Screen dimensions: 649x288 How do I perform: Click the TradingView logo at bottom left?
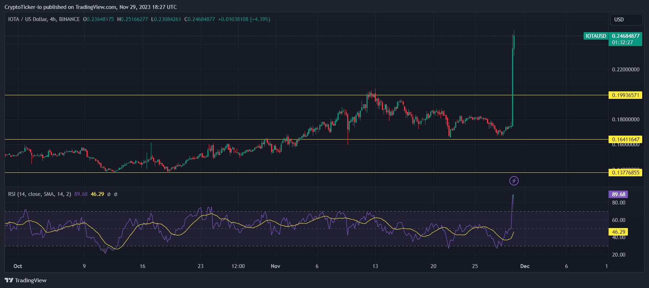(x=25, y=280)
